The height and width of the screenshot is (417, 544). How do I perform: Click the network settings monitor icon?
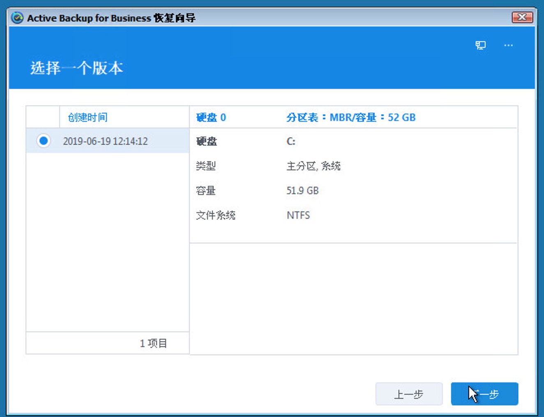tap(480, 45)
